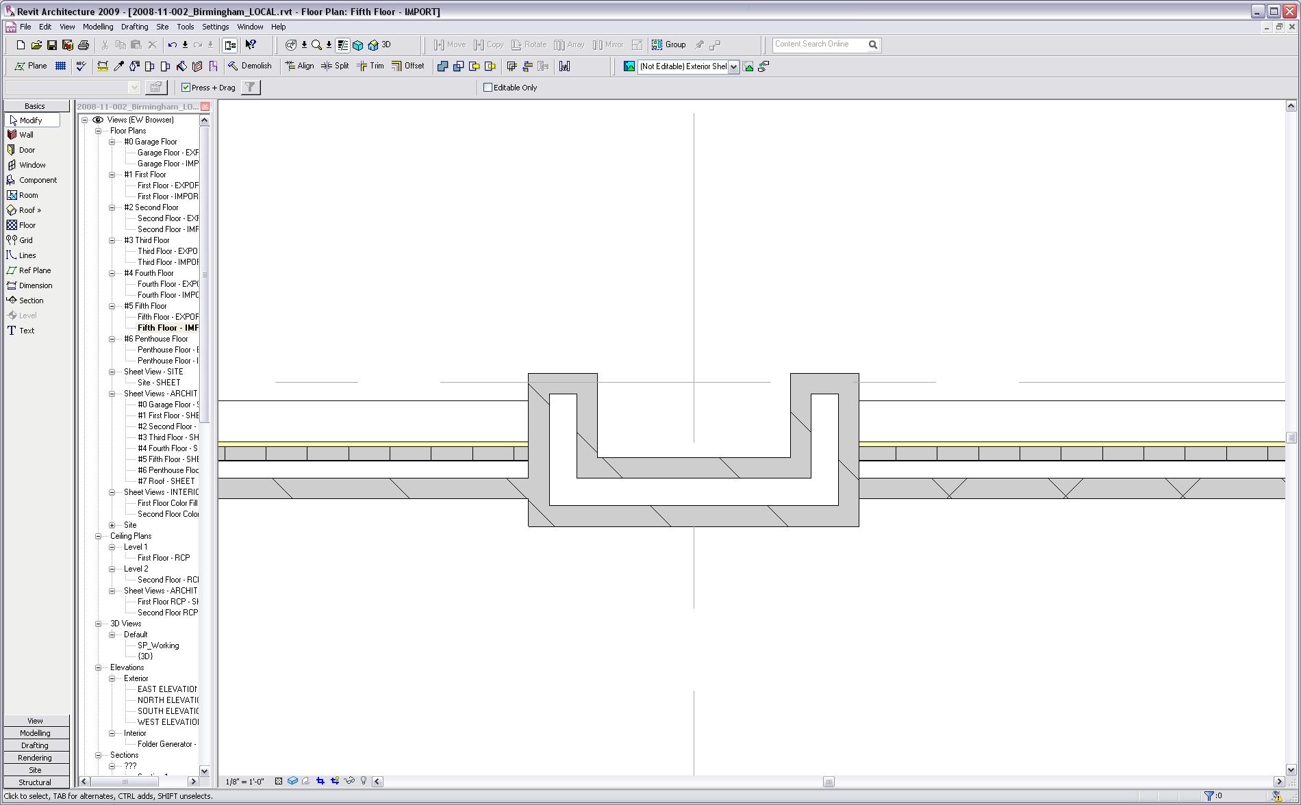The height and width of the screenshot is (805, 1301).
Task: Switch to the Rendering panel tab
Action: [x=35, y=757]
